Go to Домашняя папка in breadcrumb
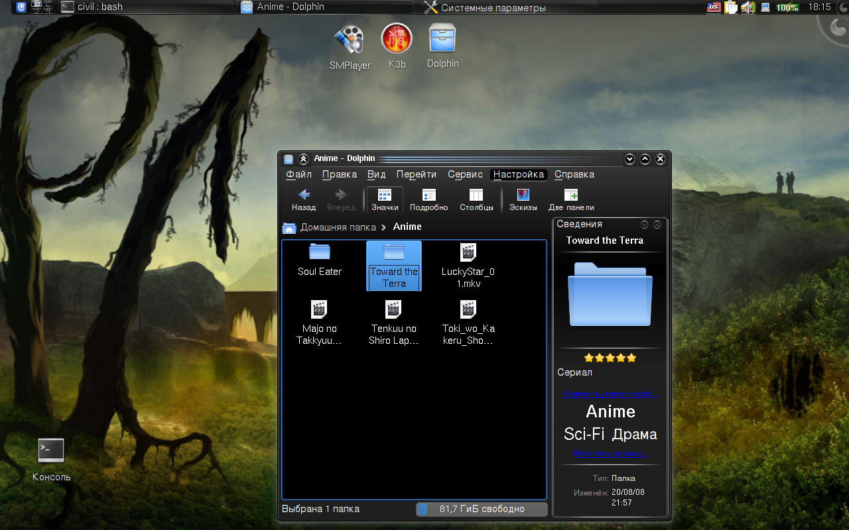 pos(338,227)
